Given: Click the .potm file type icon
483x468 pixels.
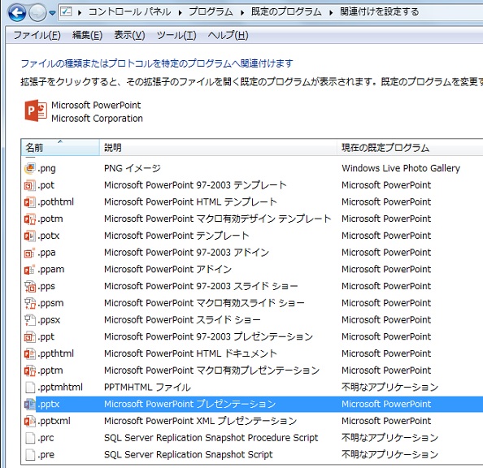Looking at the screenshot, I should click(x=30, y=219).
